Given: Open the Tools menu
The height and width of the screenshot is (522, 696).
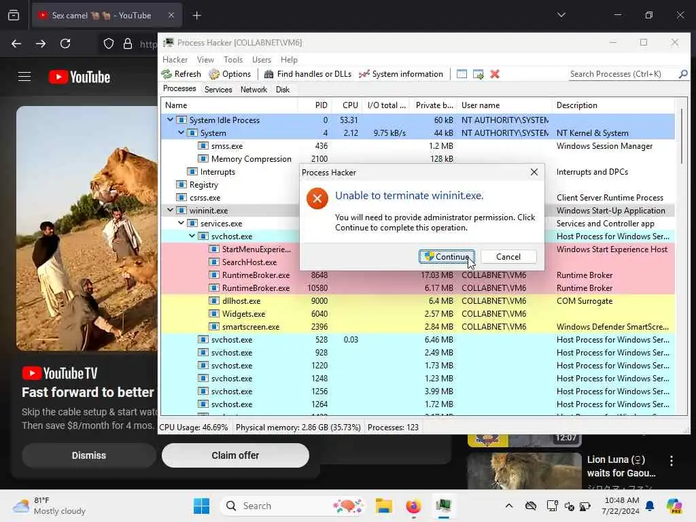Looking at the screenshot, I should pos(233,60).
